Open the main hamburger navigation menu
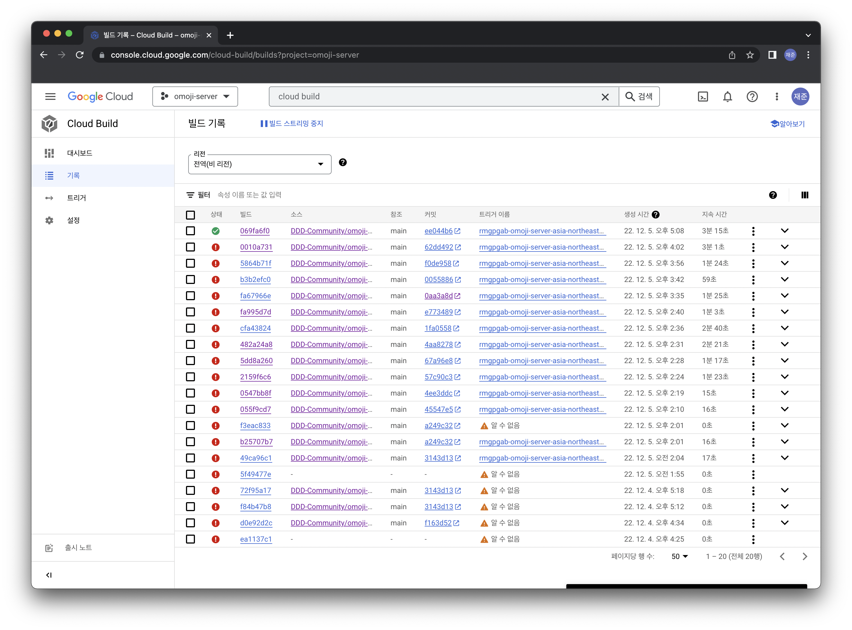 50,97
